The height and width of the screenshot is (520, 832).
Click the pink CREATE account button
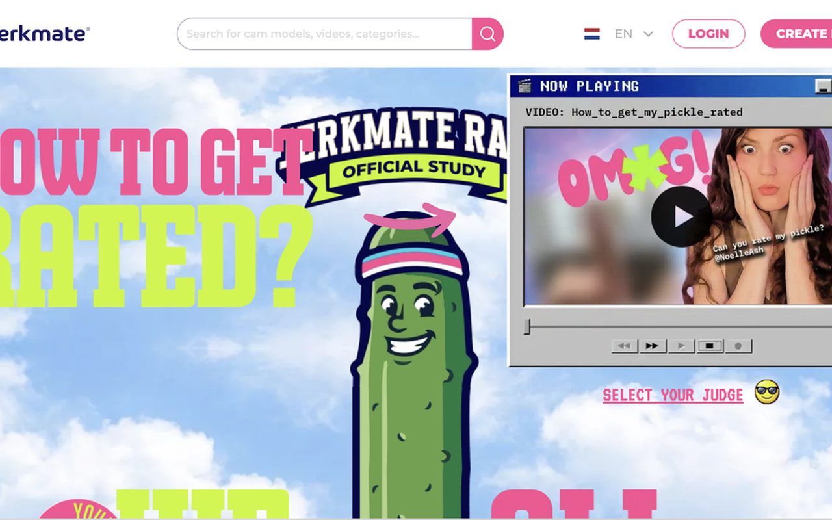796,34
